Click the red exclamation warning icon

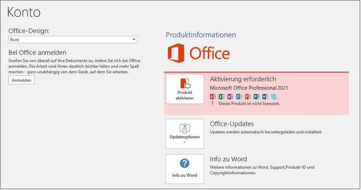point(213,104)
